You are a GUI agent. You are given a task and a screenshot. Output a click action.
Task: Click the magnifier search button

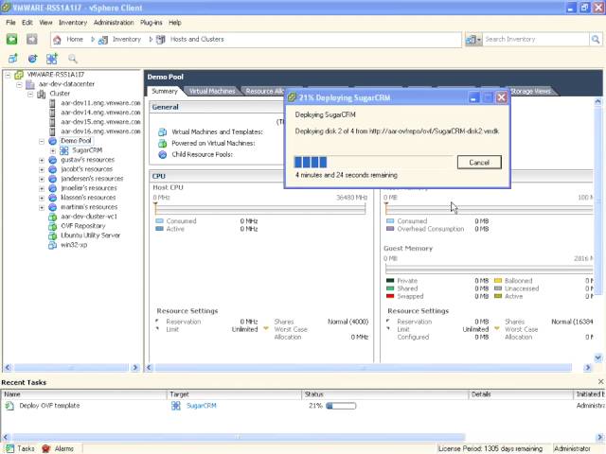coord(596,39)
